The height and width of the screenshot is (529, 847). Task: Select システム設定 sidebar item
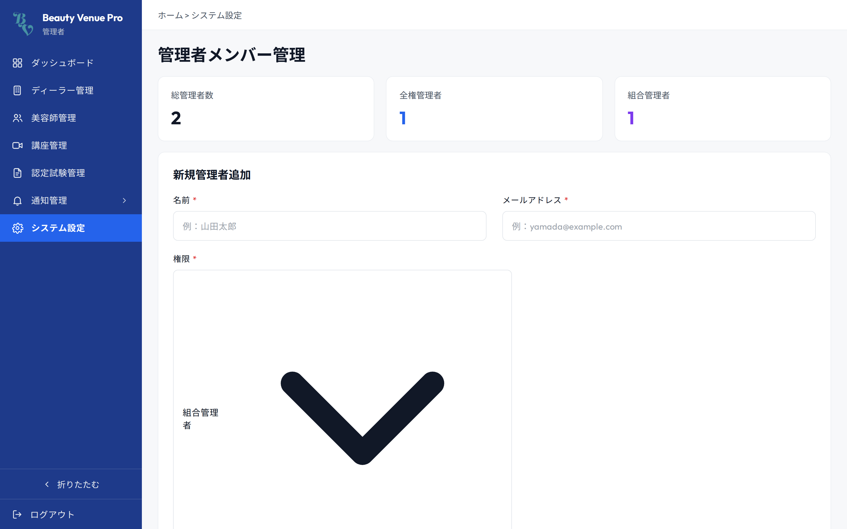pos(71,228)
